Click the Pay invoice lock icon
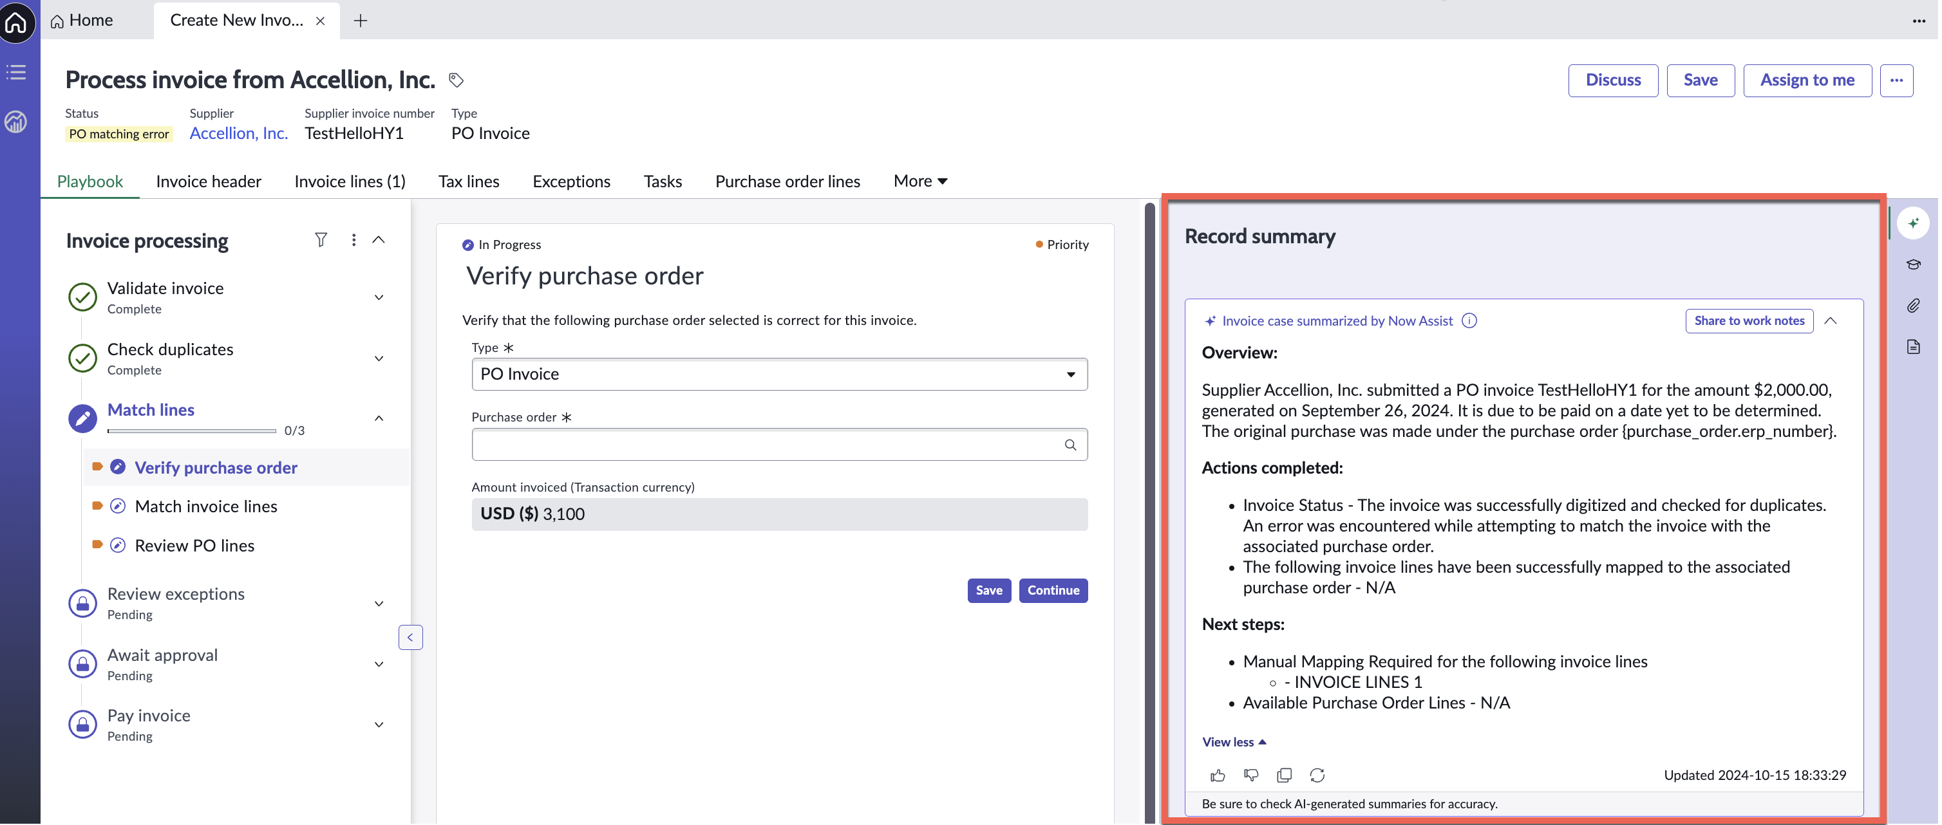This screenshot has height=825, width=1942. coord(83,724)
